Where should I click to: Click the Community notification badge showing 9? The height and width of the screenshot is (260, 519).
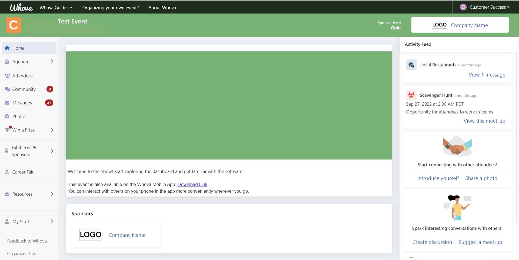(50, 89)
